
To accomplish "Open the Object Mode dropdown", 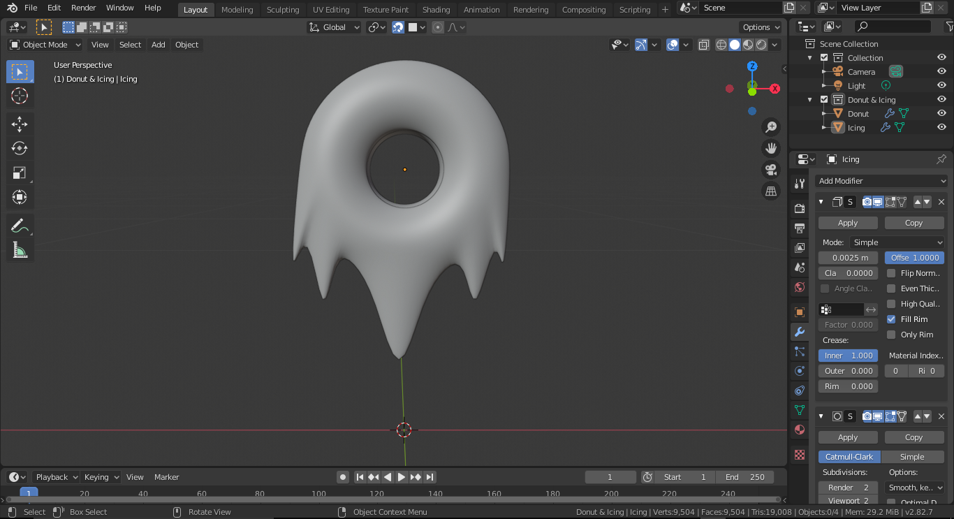I will (x=45, y=45).
